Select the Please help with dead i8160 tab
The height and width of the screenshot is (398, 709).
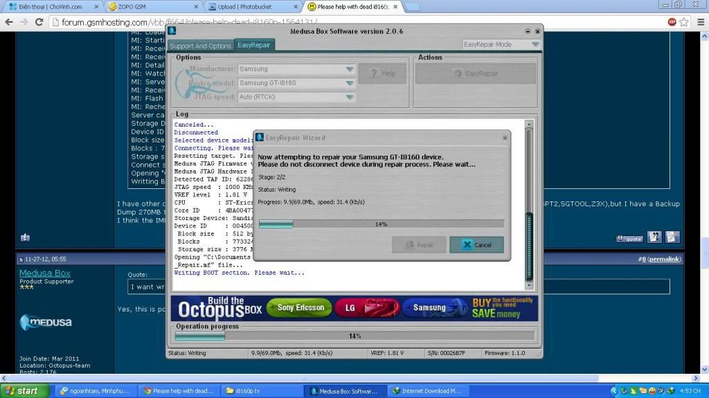[x=352, y=7]
